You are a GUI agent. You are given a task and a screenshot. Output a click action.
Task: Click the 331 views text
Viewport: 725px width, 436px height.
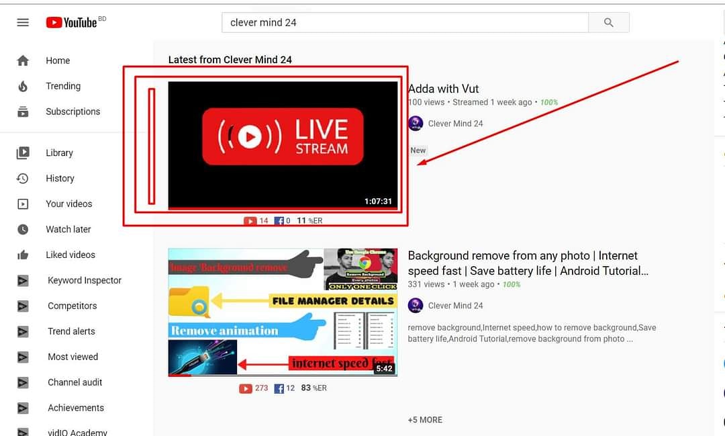426,284
